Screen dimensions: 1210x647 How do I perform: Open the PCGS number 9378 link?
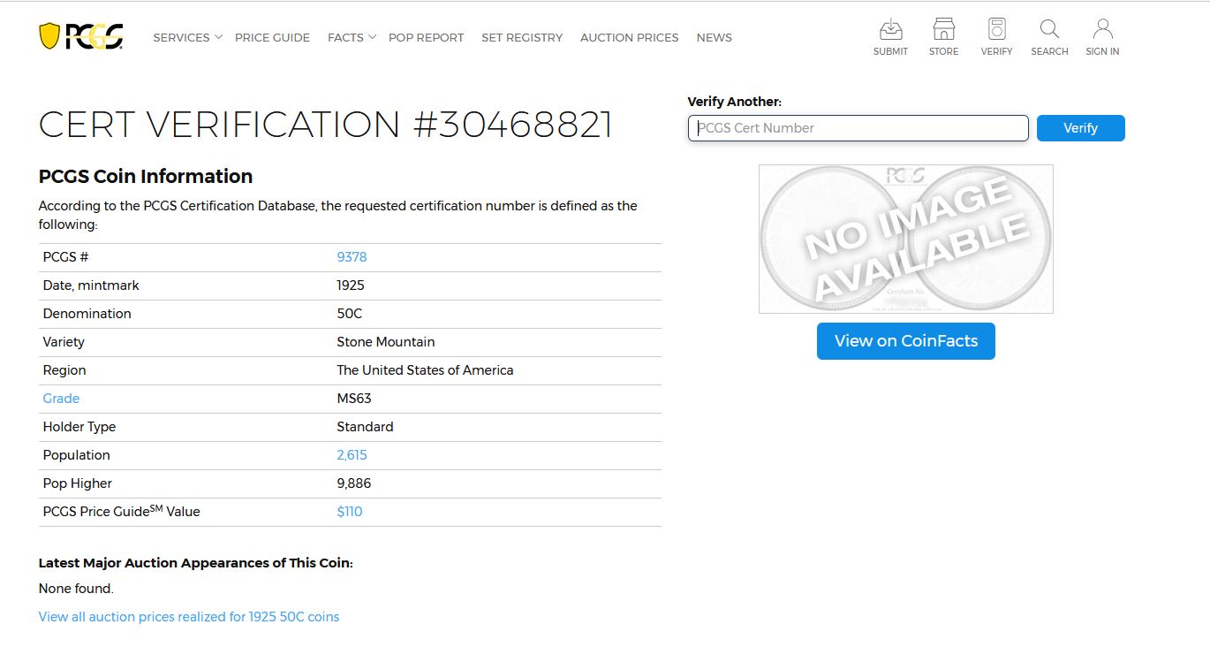[352, 257]
